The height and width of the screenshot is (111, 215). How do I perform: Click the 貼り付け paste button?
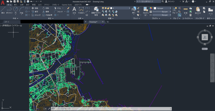coord(198,10)
